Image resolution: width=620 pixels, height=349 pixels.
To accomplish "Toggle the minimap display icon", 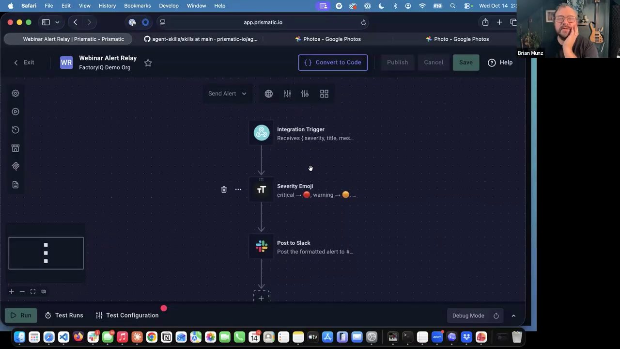I will point(44,291).
